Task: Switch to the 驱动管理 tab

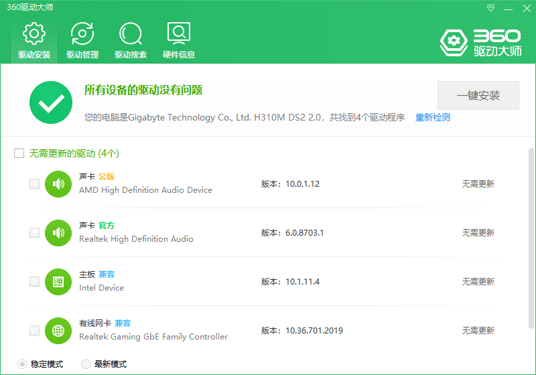Action: [x=82, y=40]
